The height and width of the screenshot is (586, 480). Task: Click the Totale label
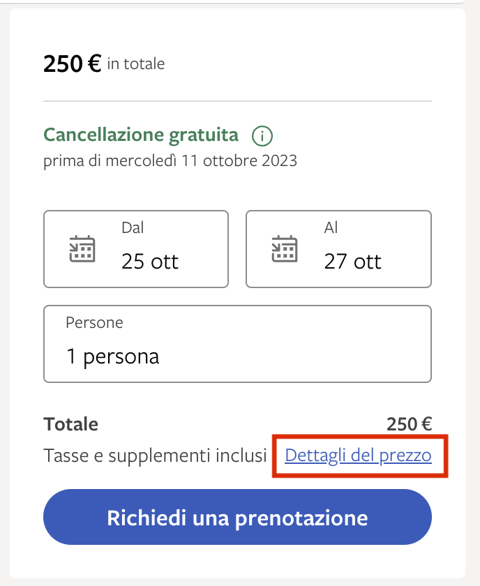pos(70,424)
